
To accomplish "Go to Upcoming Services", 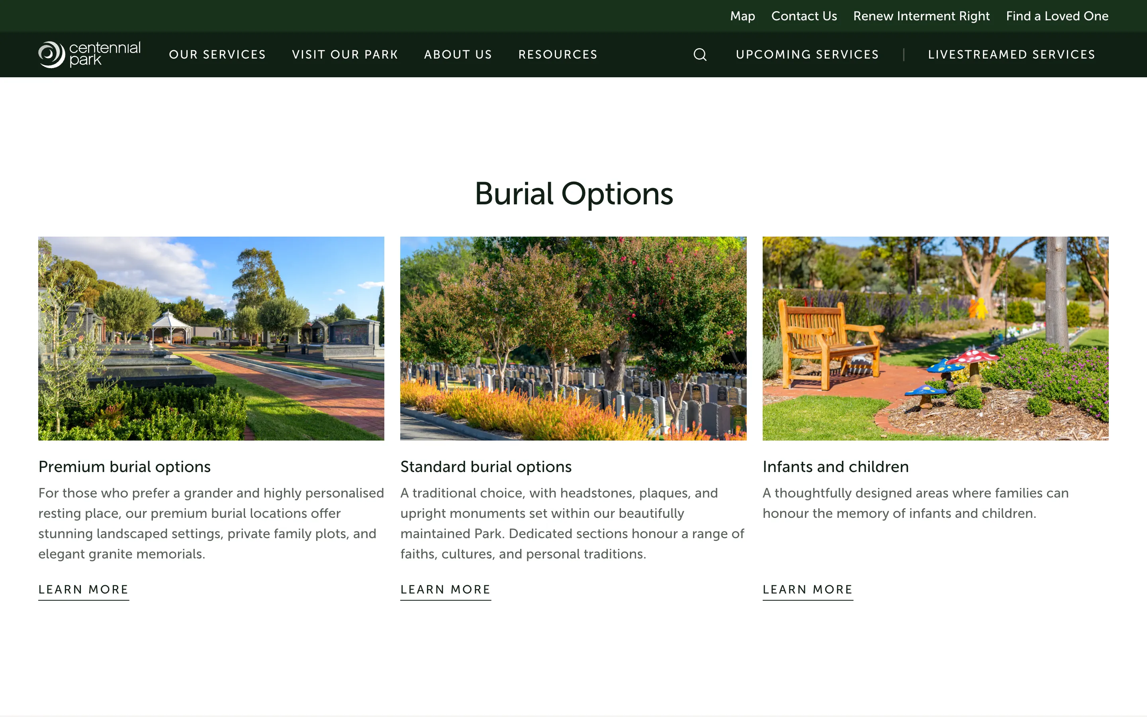I will click(x=807, y=55).
